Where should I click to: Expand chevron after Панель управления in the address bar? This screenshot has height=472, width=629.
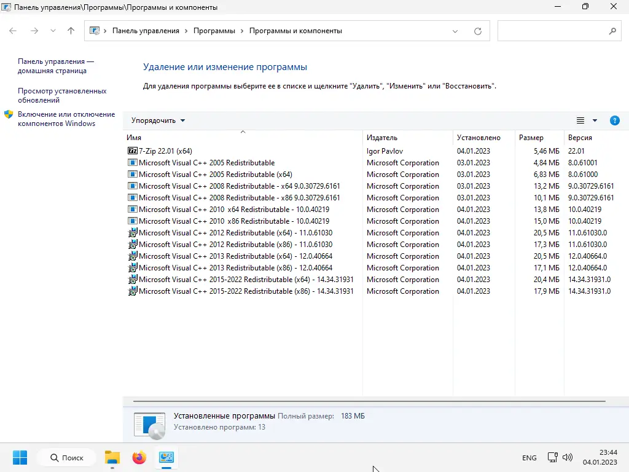pos(186,31)
